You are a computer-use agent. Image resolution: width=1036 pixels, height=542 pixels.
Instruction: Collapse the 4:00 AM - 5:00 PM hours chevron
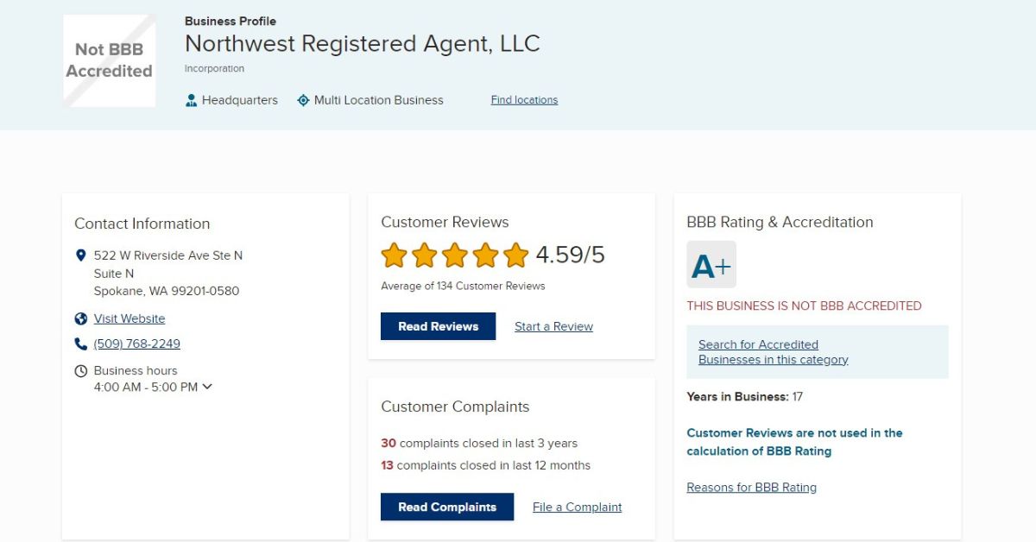point(206,387)
